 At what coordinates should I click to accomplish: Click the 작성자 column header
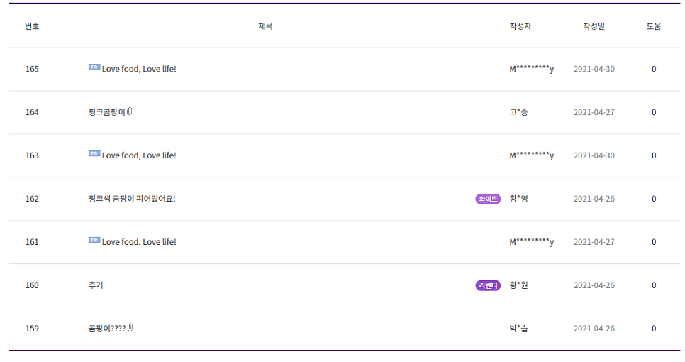tap(520, 26)
